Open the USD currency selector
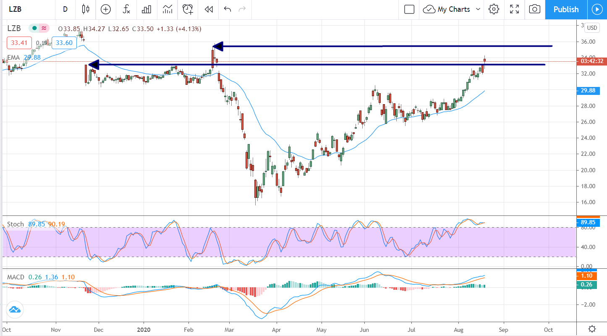Image resolution: width=607 pixels, height=336 pixels. 591,28
